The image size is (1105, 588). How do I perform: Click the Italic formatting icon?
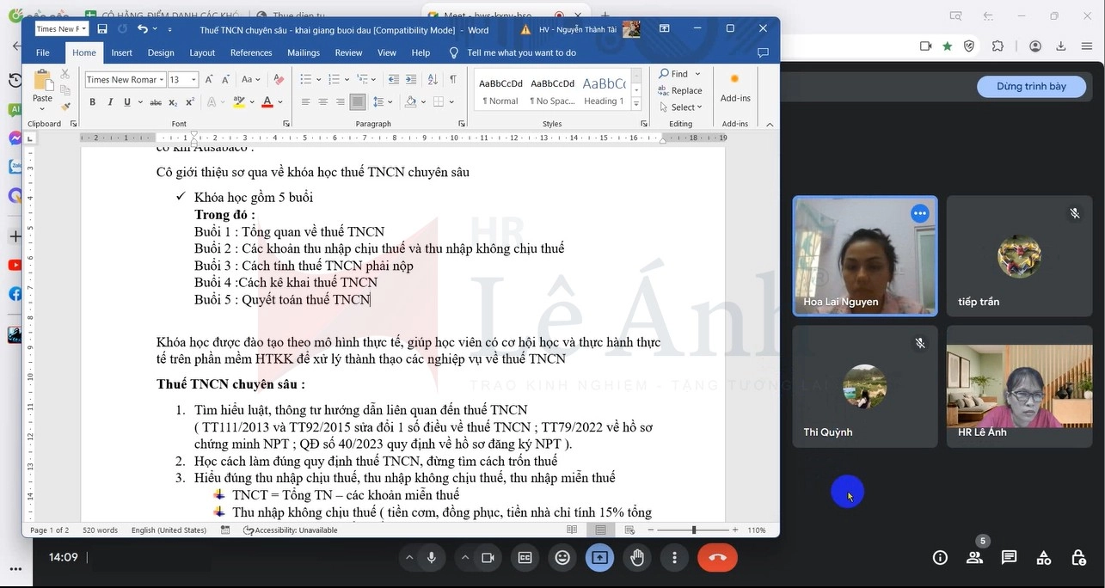[110, 101]
